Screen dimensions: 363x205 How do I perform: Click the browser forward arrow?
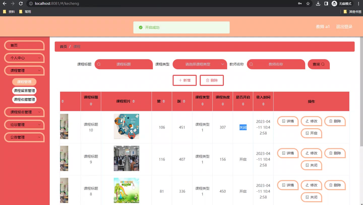pos(13,4)
